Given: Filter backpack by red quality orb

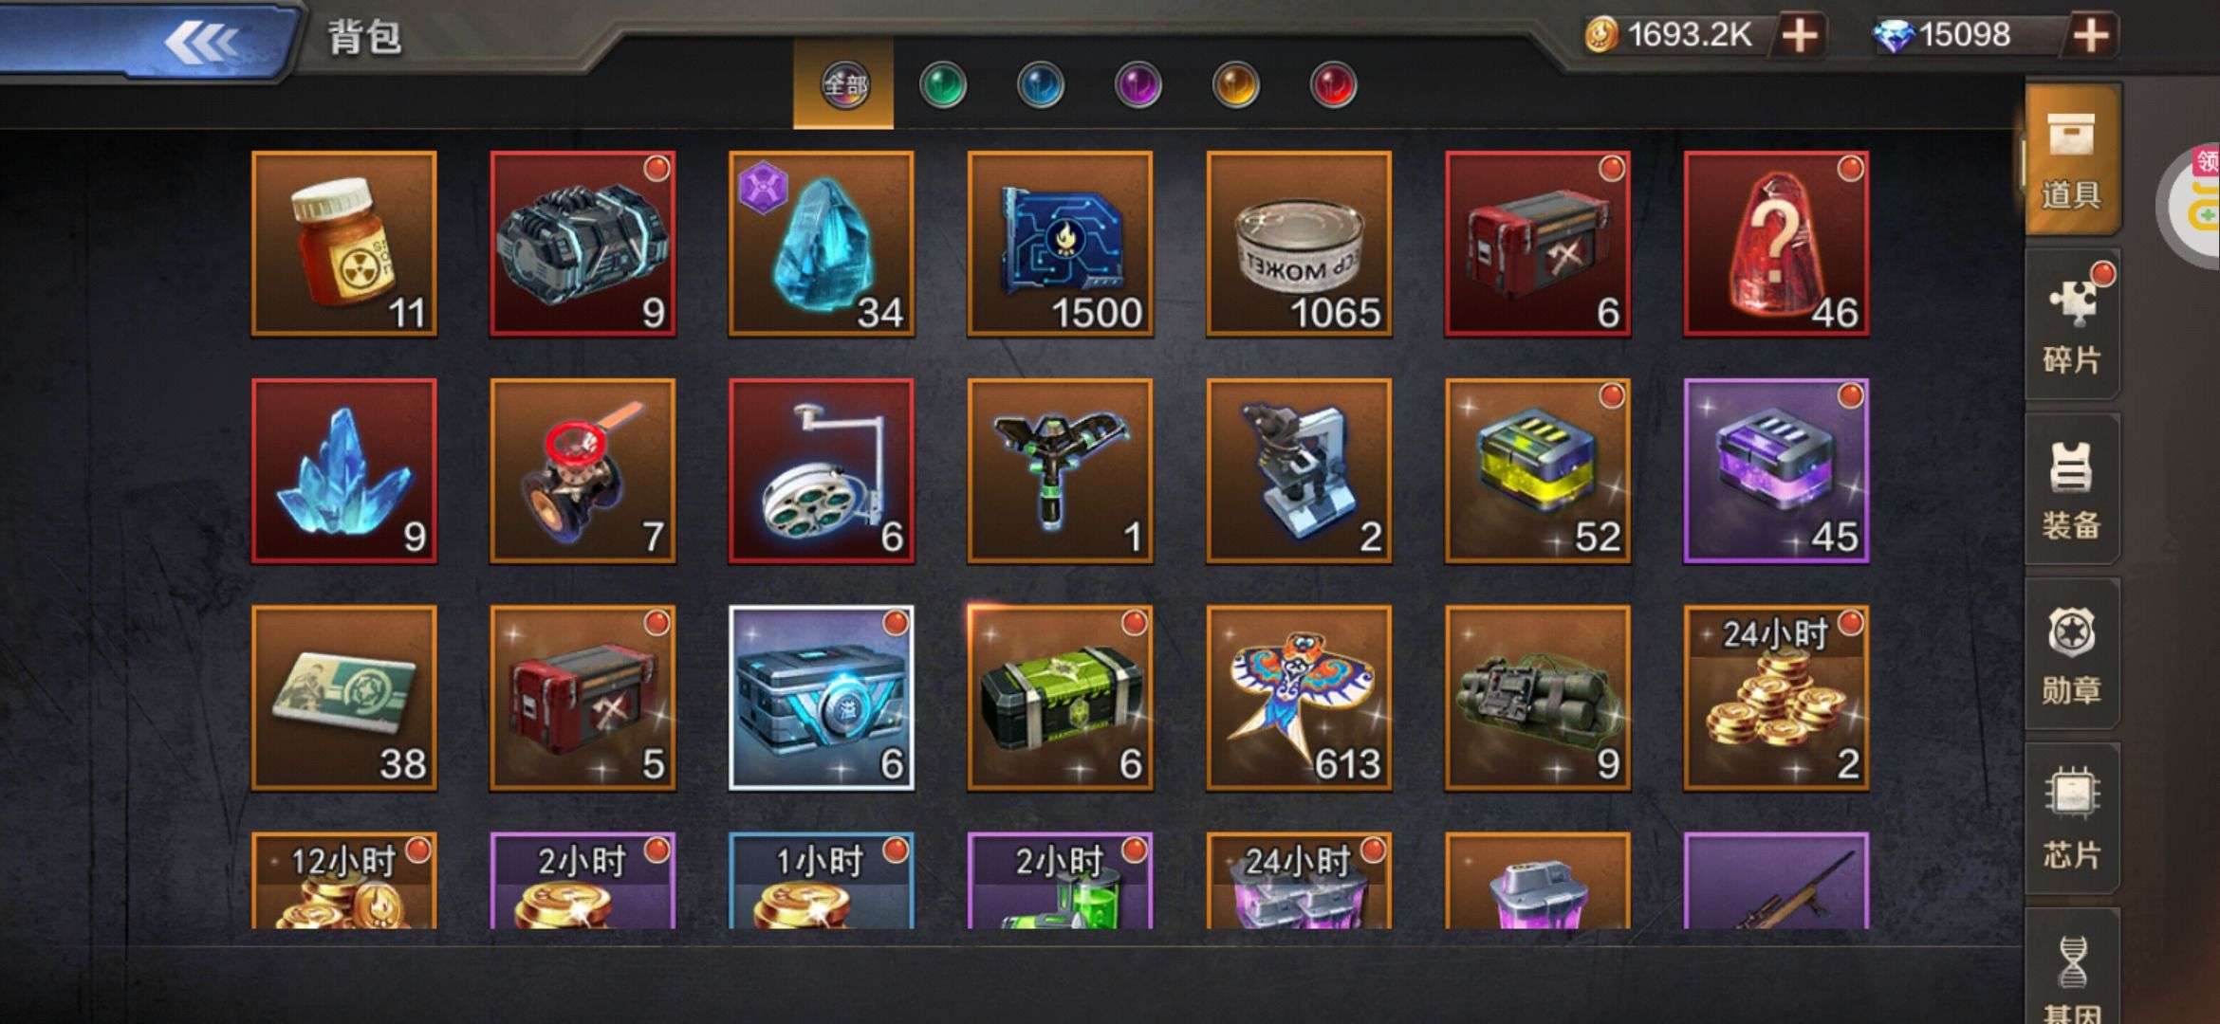Looking at the screenshot, I should 1333,86.
